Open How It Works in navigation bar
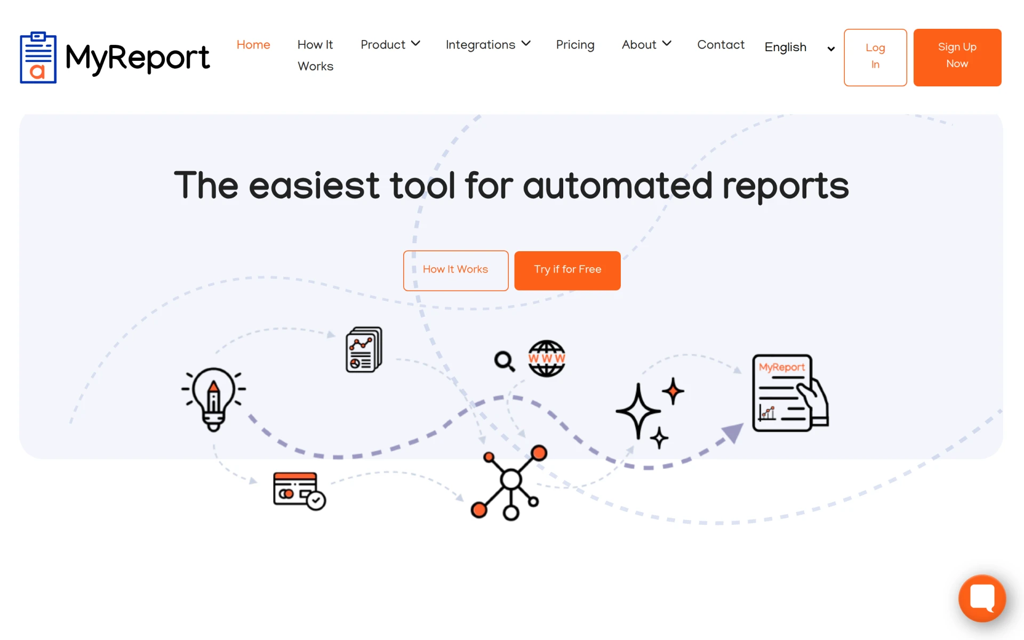Screen dimensions: 1024x640 tap(315, 55)
